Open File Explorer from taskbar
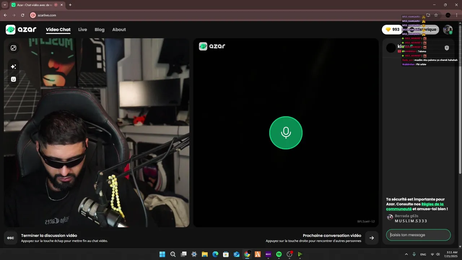This screenshot has height=260, width=462. point(205,254)
